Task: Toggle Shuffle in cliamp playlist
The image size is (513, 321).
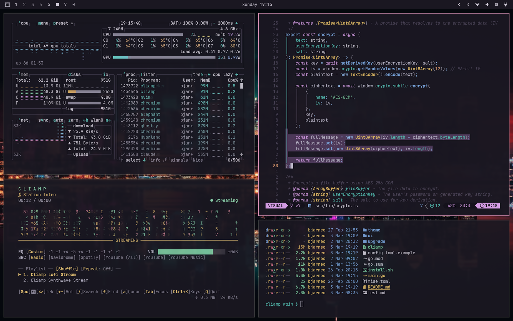Action: (67, 269)
